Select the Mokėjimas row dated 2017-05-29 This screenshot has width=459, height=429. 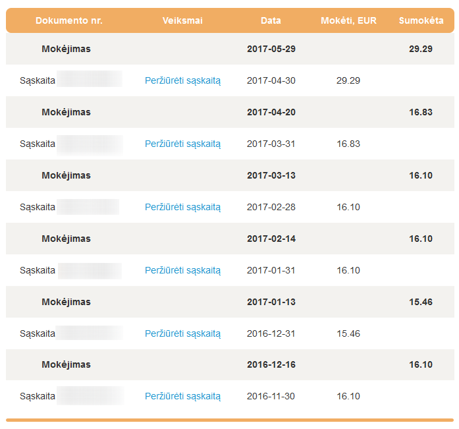pyautogui.click(x=67, y=49)
